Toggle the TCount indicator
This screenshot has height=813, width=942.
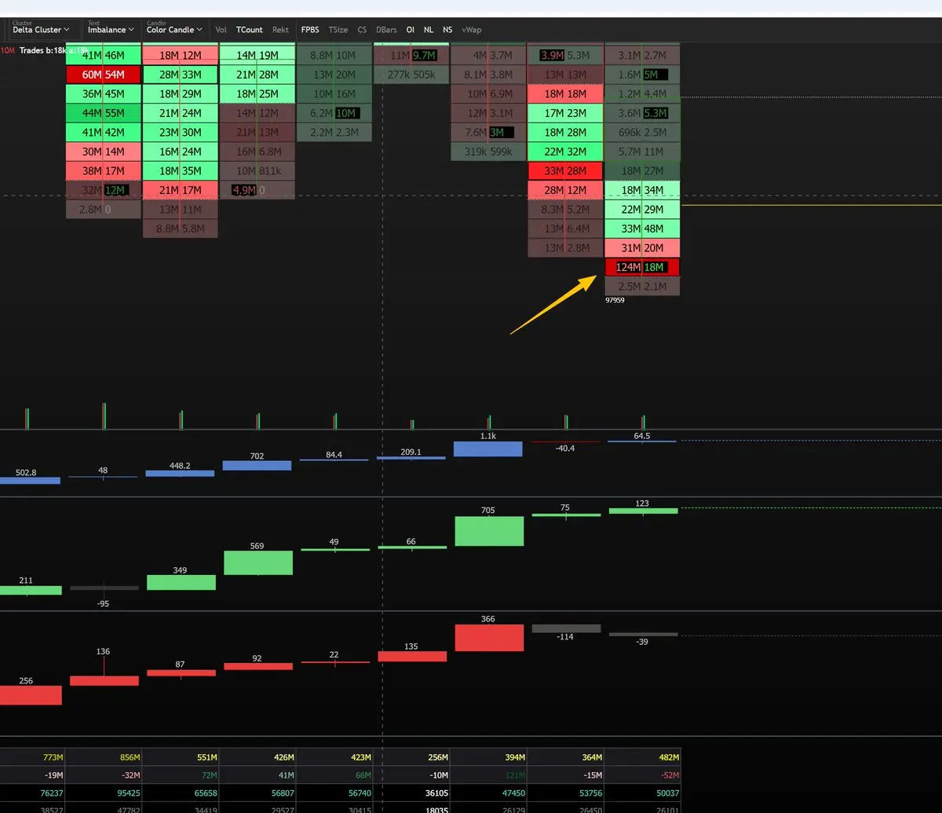coord(250,30)
